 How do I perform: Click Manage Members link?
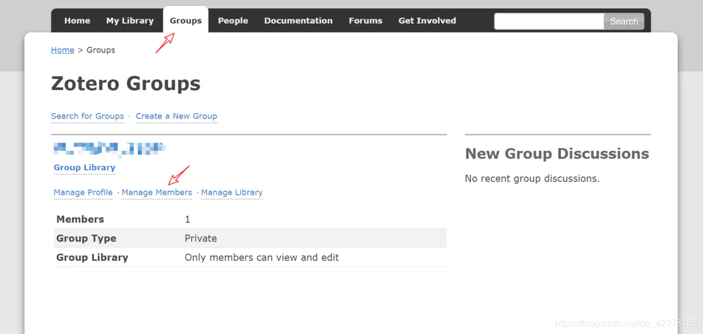pos(157,192)
